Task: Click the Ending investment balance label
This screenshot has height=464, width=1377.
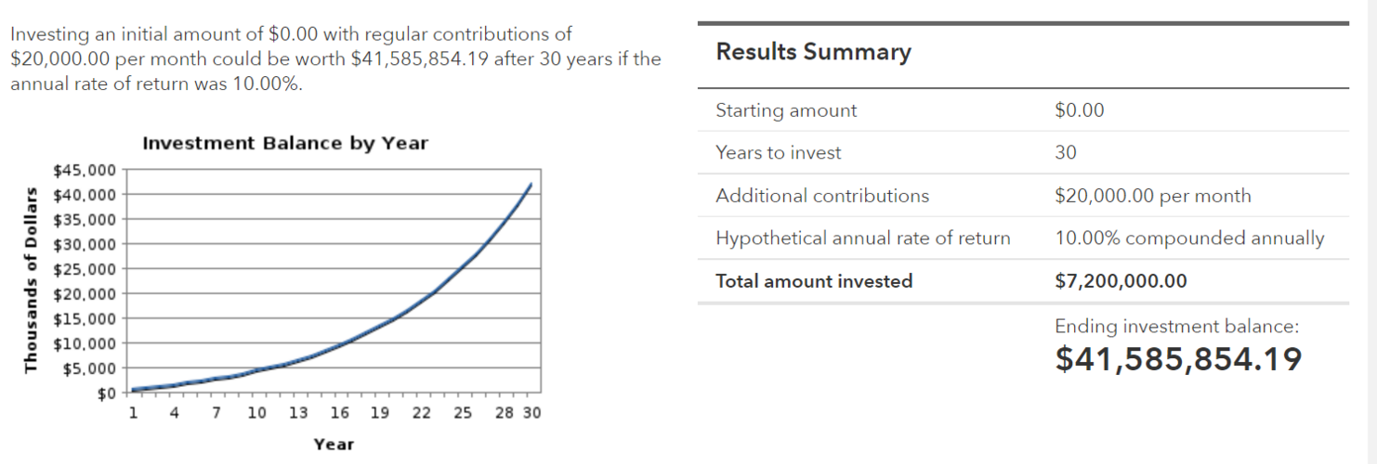Action: click(x=1177, y=327)
